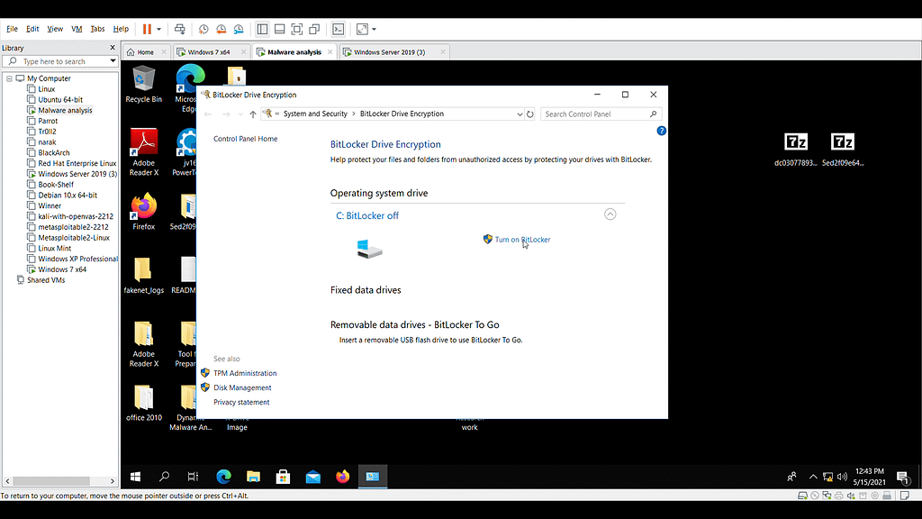Select the dc03077893 7z archive on desktop

(796, 150)
